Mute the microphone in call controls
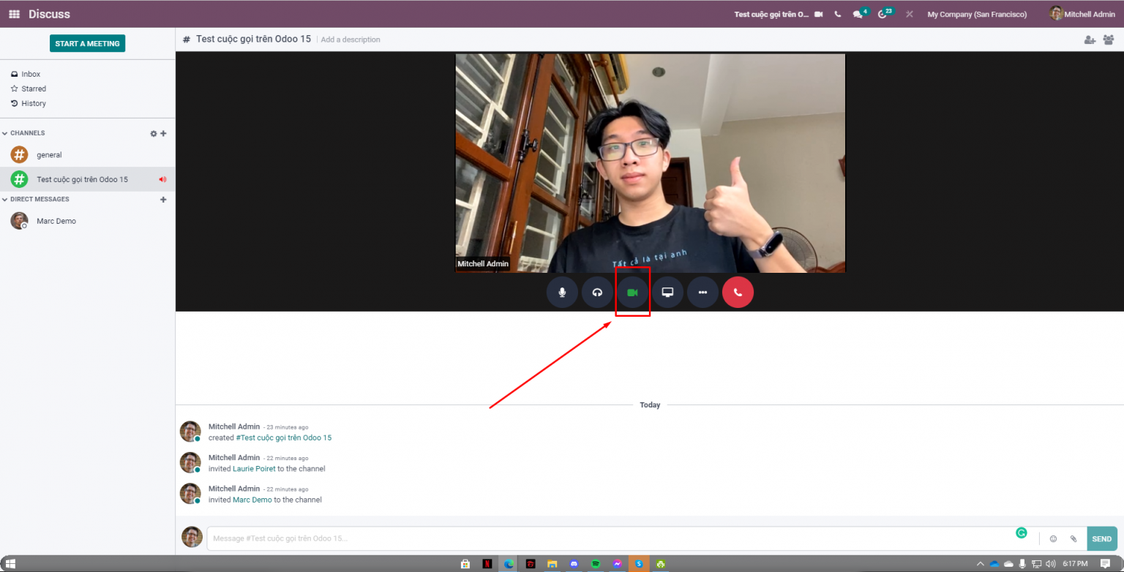Viewport: 1124px width, 572px height. (x=562, y=293)
